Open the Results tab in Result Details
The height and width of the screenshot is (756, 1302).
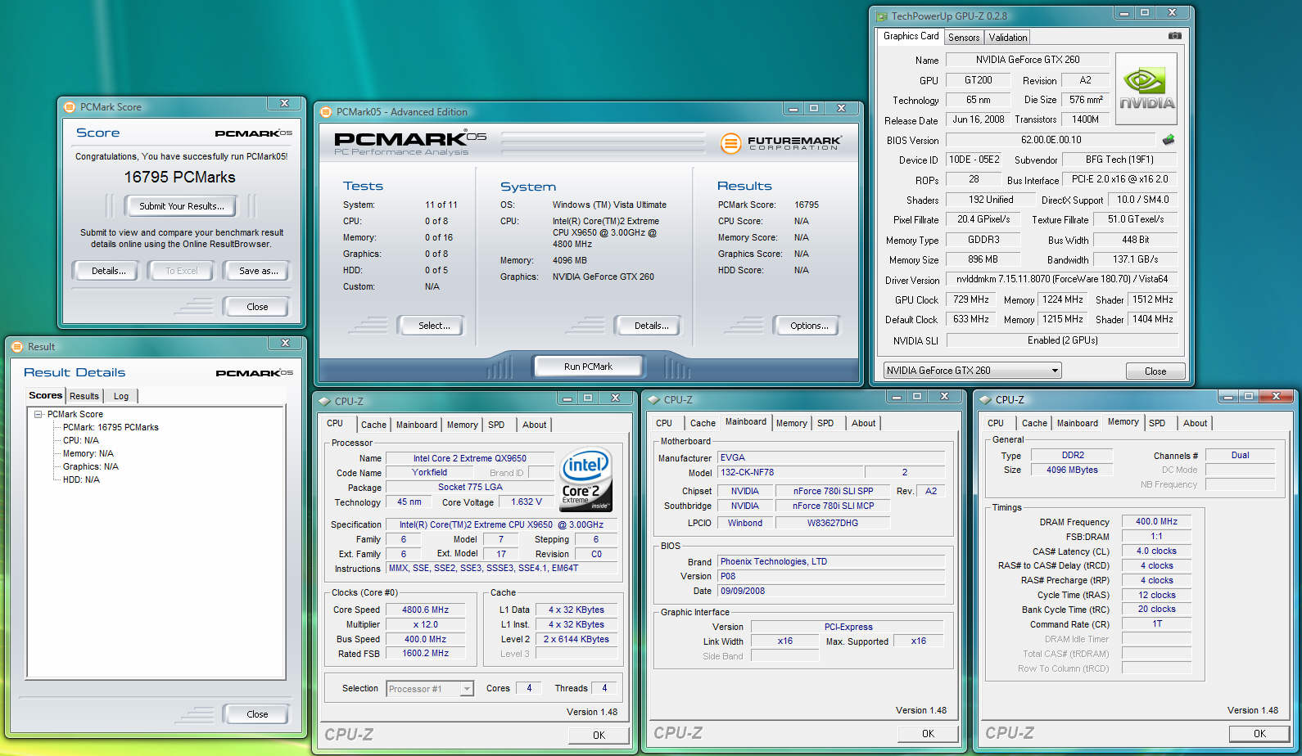point(84,396)
